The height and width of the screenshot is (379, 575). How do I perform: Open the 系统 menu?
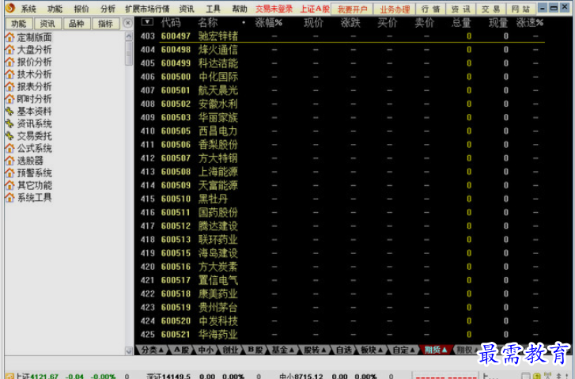(x=28, y=9)
